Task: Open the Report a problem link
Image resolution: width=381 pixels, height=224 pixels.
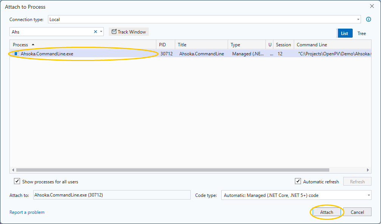Action: point(27,212)
